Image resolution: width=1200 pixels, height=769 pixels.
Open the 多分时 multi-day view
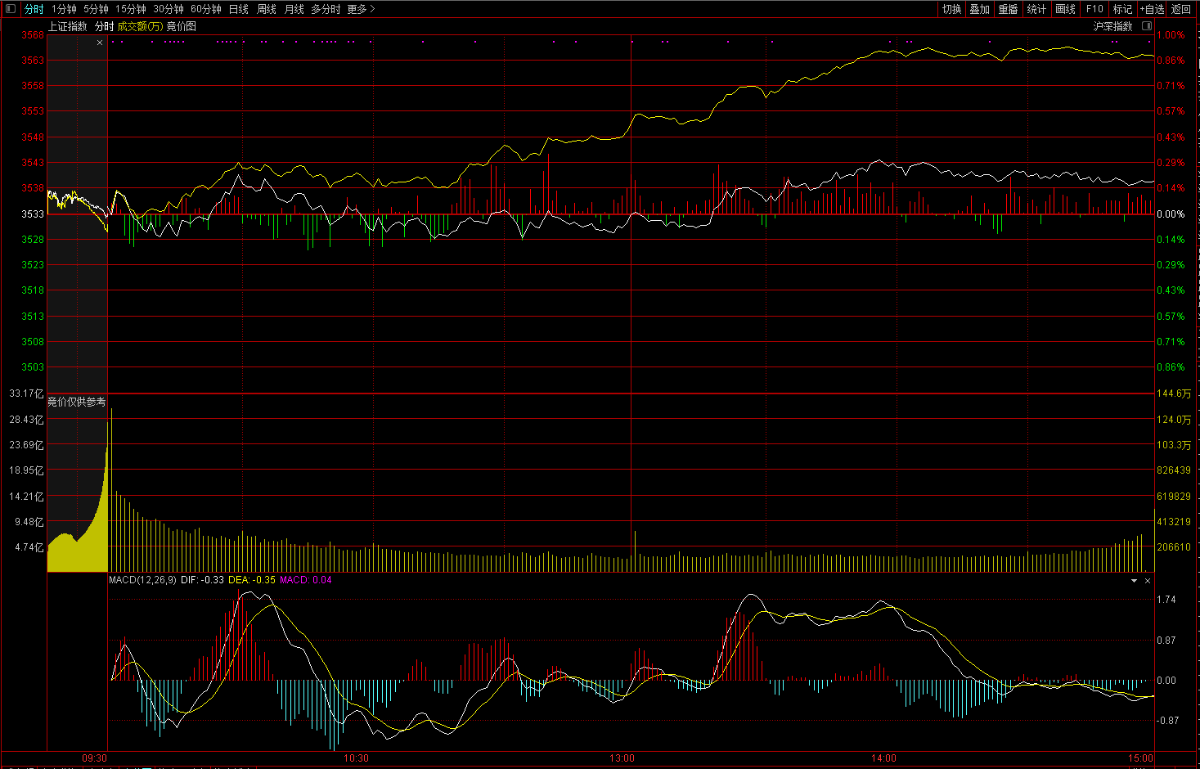click(x=326, y=9)
